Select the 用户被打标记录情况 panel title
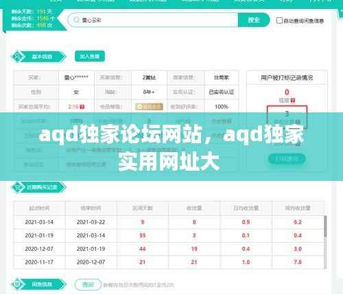 pos(287,78)
